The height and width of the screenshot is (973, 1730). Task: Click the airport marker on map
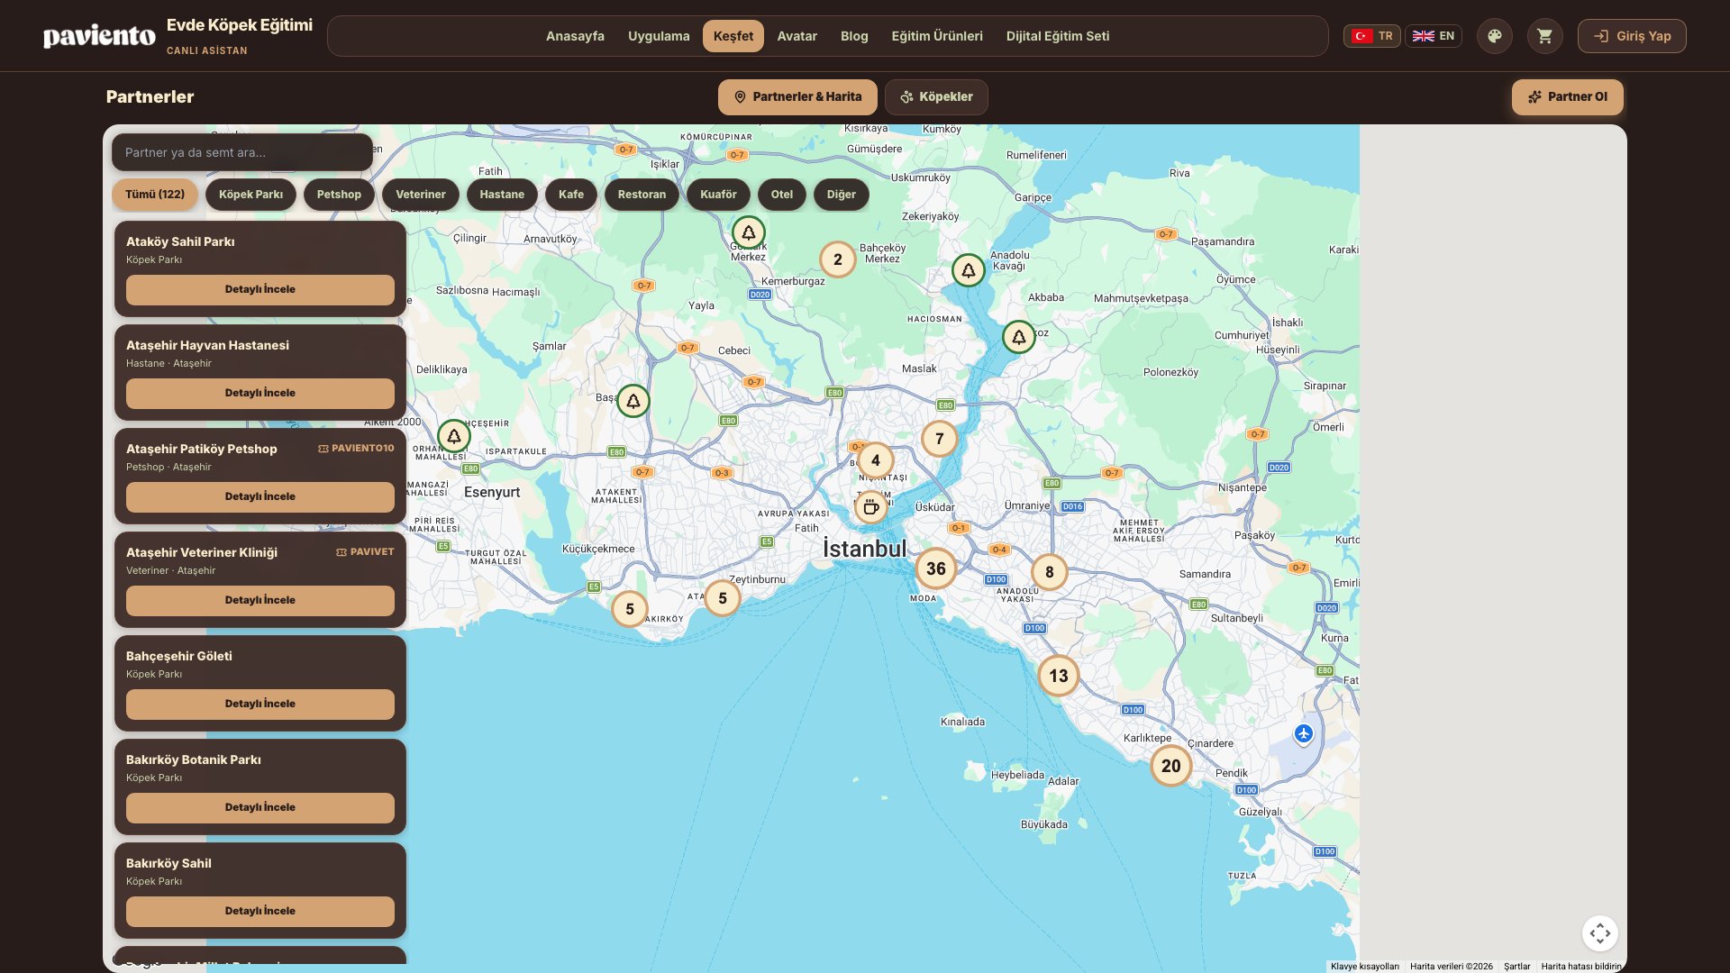tap(1304, 734)
